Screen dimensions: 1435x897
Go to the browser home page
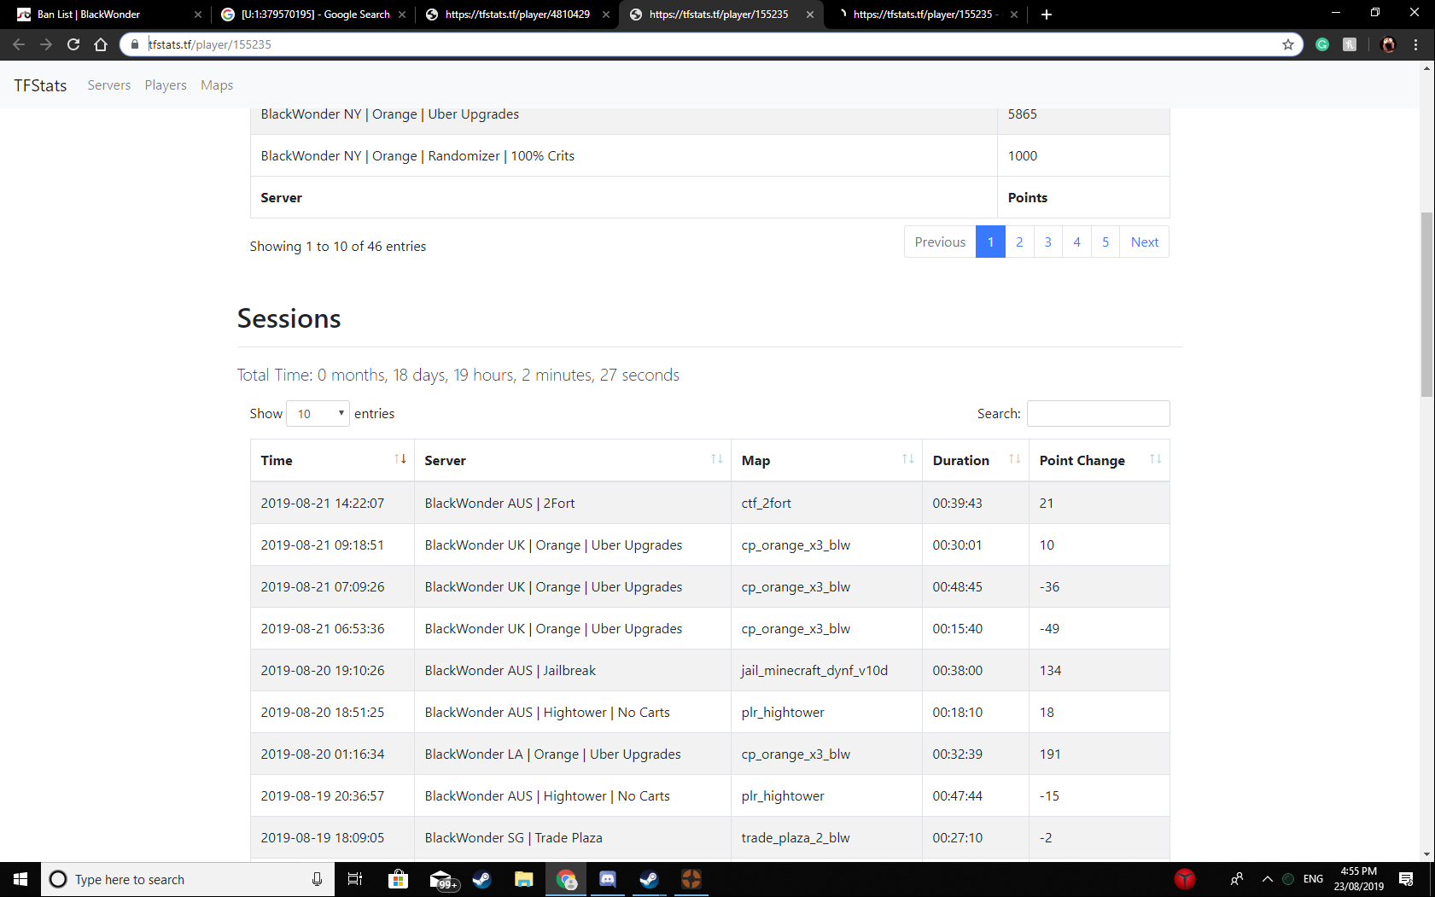point(101,44)
